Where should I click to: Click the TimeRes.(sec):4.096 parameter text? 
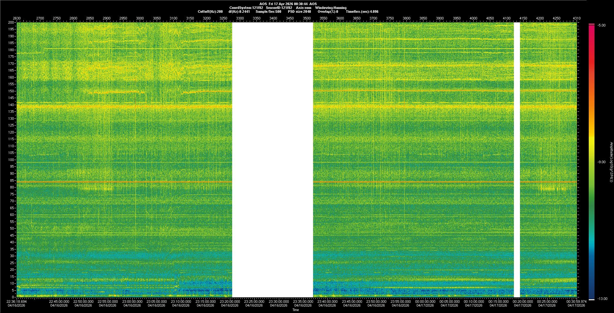[362, 11]
